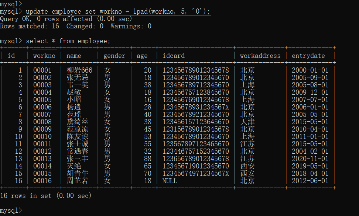Click the name 周芷若
The image size is (359, 216).
(x=78, y=181)
